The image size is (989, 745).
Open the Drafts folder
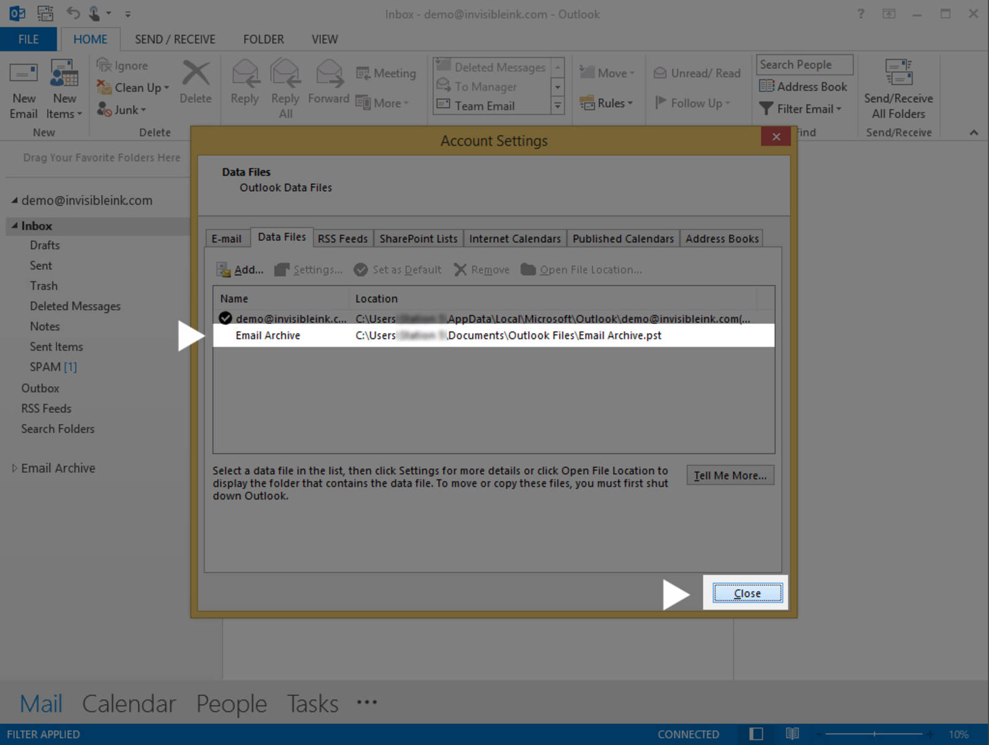45,245
